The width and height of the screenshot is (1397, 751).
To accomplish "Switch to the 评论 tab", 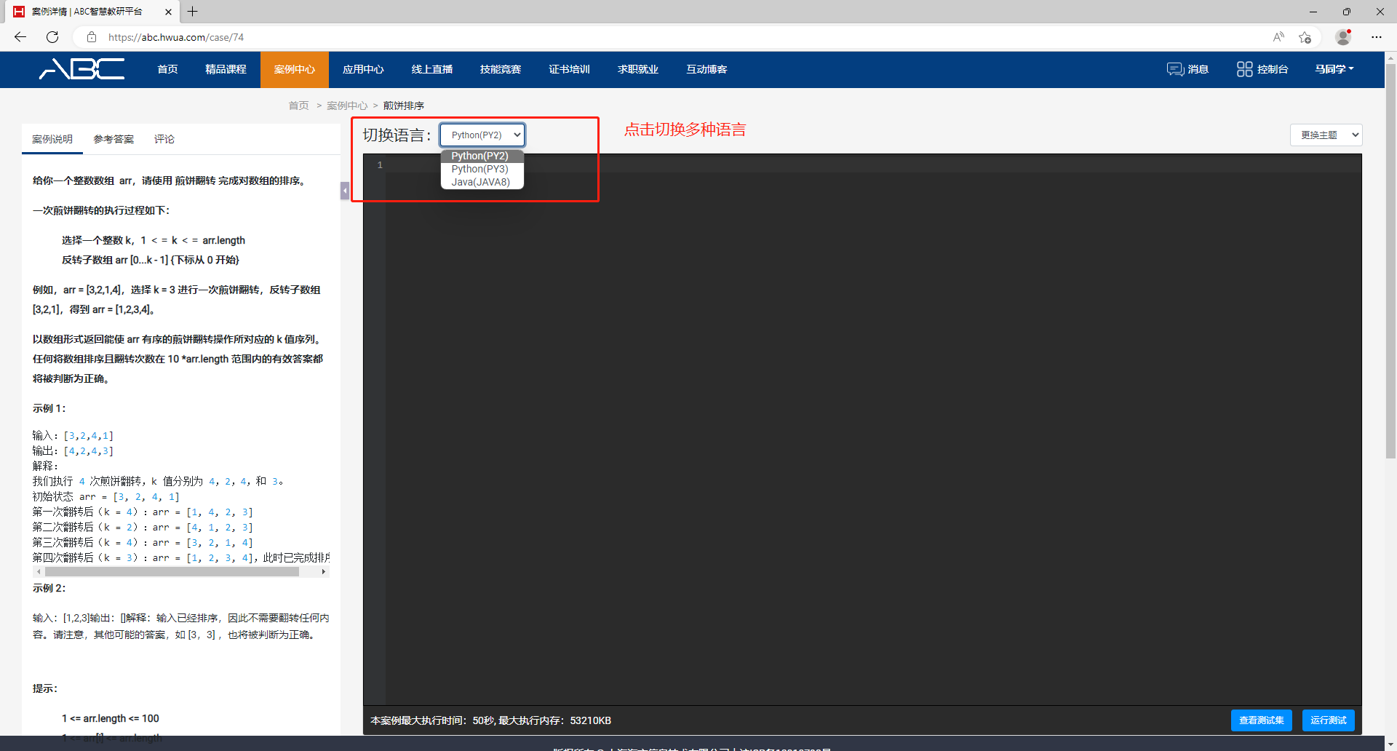I will [x=164, y=139].
